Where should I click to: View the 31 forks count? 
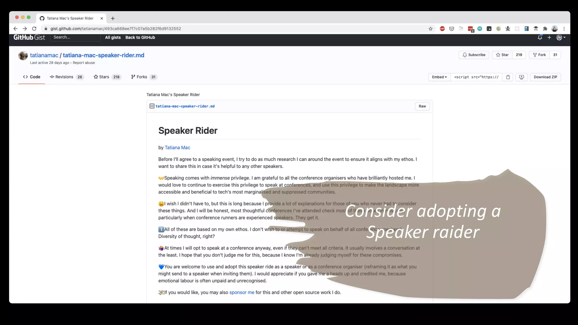coord(555,55)
